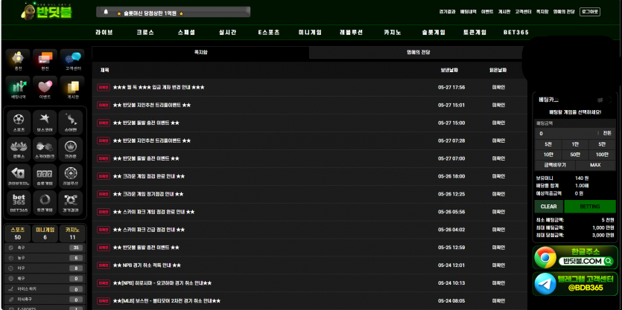This screenshot has width=622, height=310.
Task: Open the live casino cards icon
Action: point(19,175)
